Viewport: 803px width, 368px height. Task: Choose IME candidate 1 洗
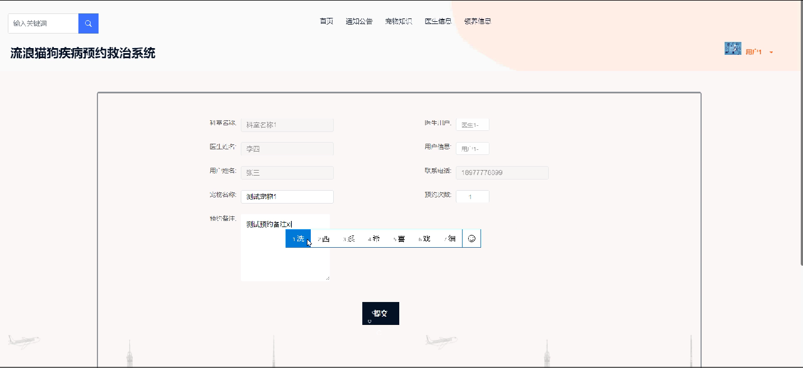[298, 239]
